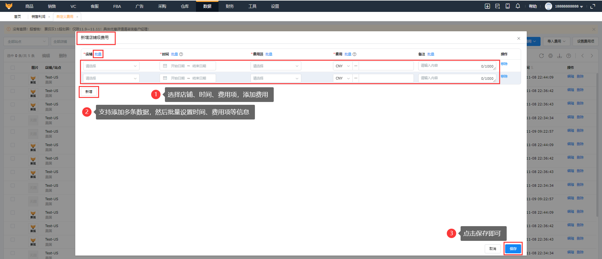Click the 设置费用项 button behind the dialog
This screenshot has width=602, height=259.
[x=585, y=41]
